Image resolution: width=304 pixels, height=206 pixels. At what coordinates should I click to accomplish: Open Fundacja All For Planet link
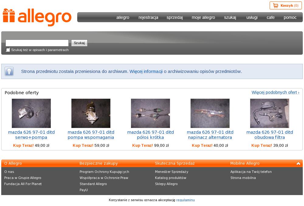point(23,184)
